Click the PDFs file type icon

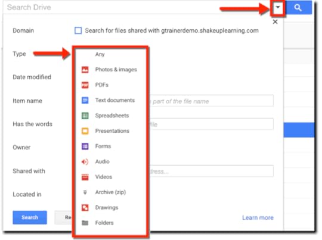(x=85, y=85)
